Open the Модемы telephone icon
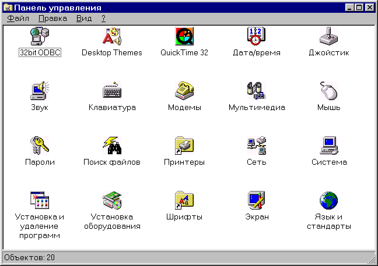 point(184,91)
